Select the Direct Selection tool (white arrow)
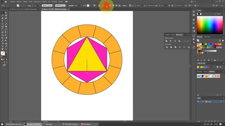Image resolution: width=225 pixels, height=126 pixels. tap(6, 13)
